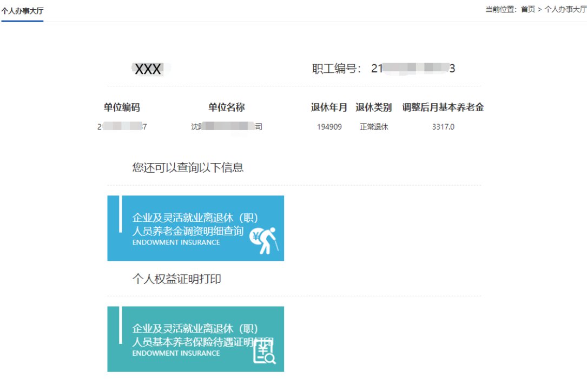Open the pension adjustment details query tile
The height and width of the screenshot is (379, 587).
point(195,228)
